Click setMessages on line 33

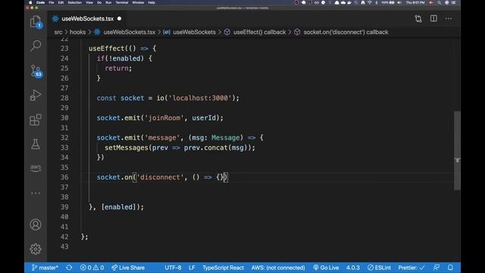coord(127,148)
